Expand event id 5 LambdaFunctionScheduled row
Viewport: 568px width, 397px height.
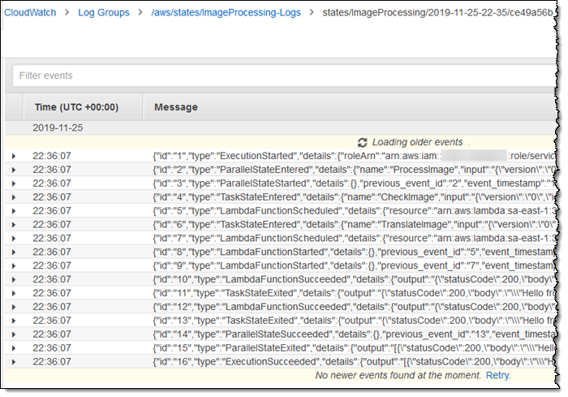pyautogui.click(x=14, y=211)
